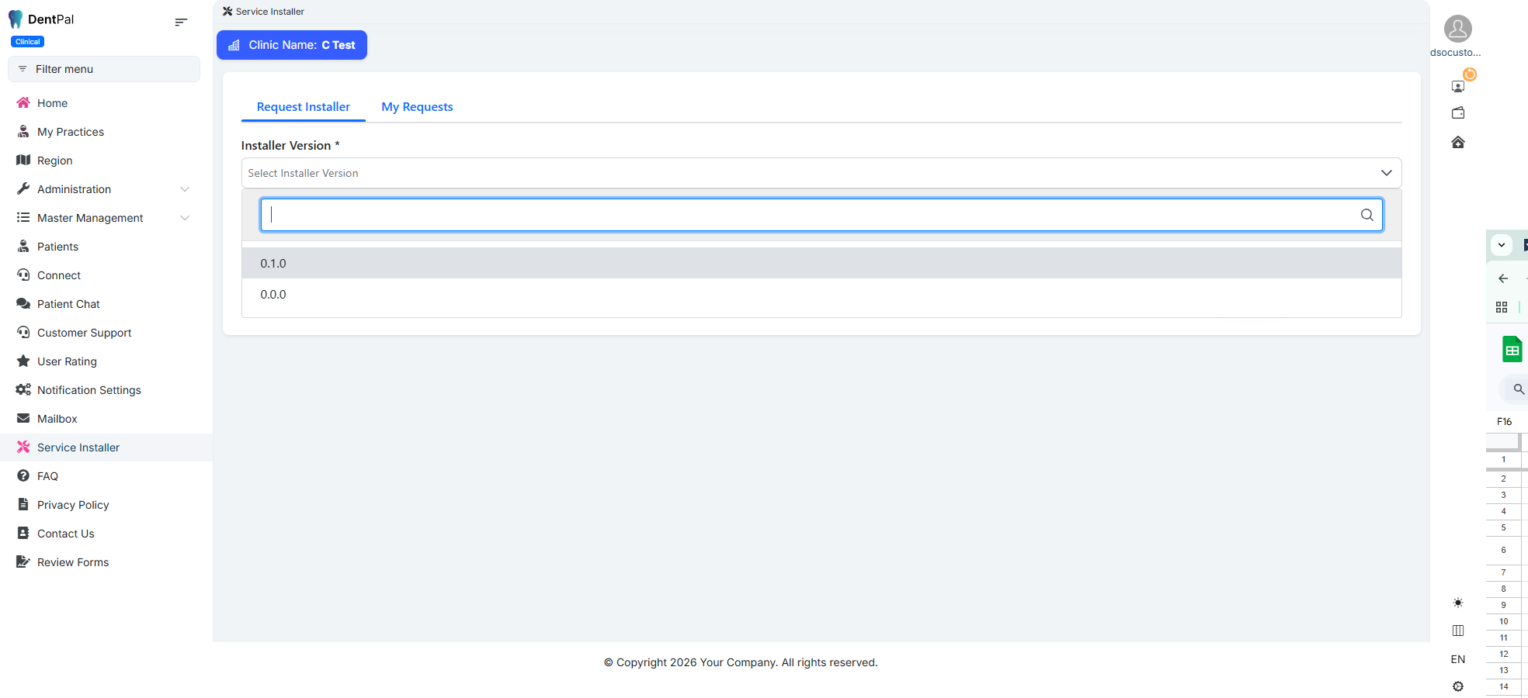This screenshot has width=1528, height=698.
Task: Click the home icon in right panel
Action: [1458, 143]
